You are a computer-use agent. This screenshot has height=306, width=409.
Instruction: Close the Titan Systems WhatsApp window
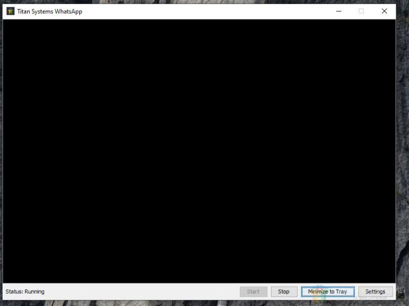[384, 11]
